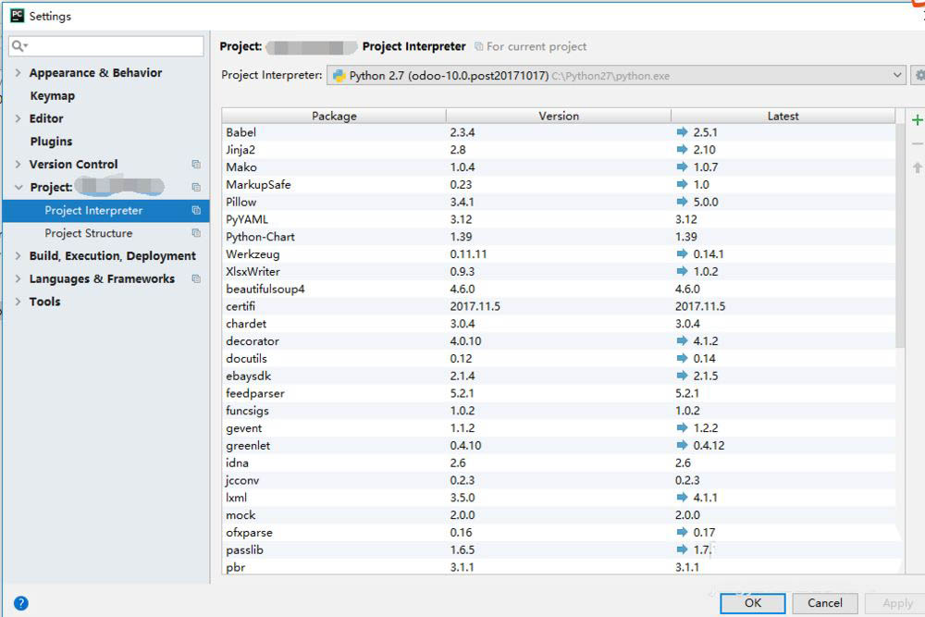Select the decorator package row
This screenshot has height=617, width=925.
coord(559,341)
